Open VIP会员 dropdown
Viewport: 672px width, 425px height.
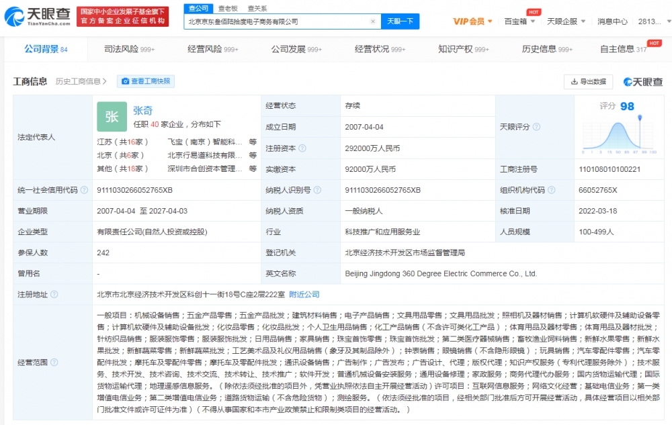coord(472,21)
